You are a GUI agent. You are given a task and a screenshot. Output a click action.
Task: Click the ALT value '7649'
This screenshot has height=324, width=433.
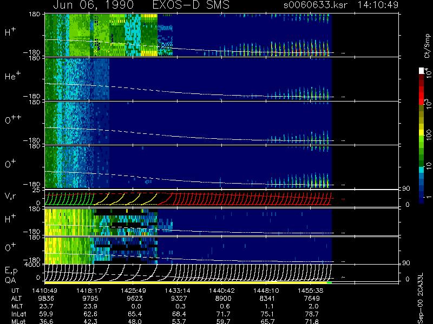coord(312,299)
